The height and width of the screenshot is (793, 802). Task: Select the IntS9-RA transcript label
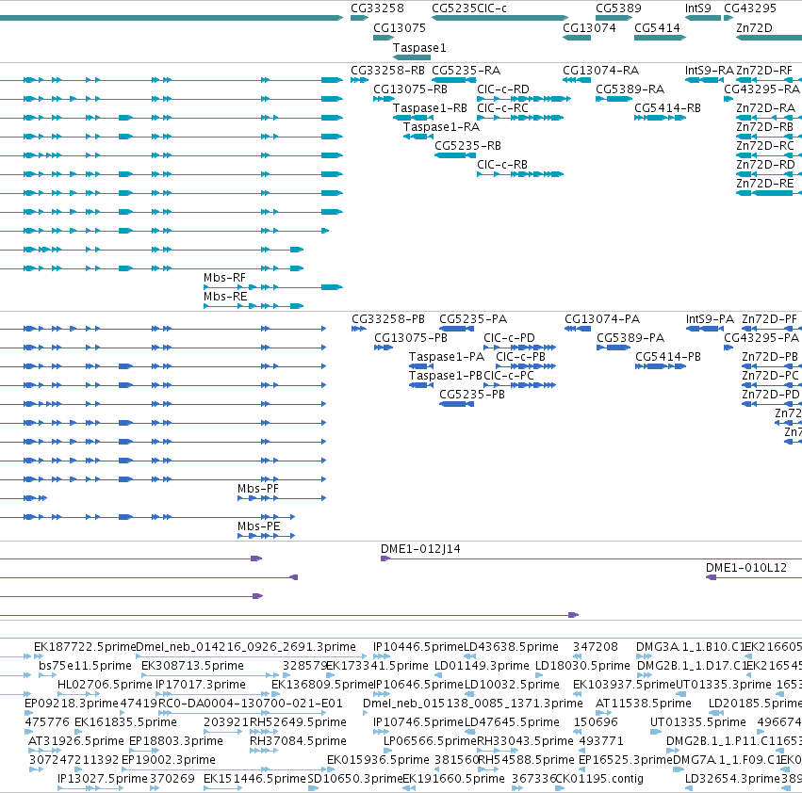point(710,70)
